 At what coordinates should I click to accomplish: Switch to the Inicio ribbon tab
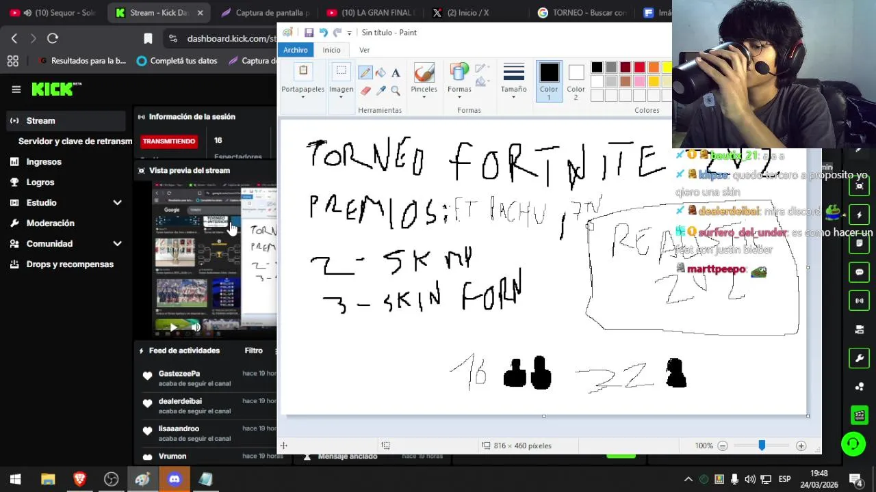click(331, 50)
